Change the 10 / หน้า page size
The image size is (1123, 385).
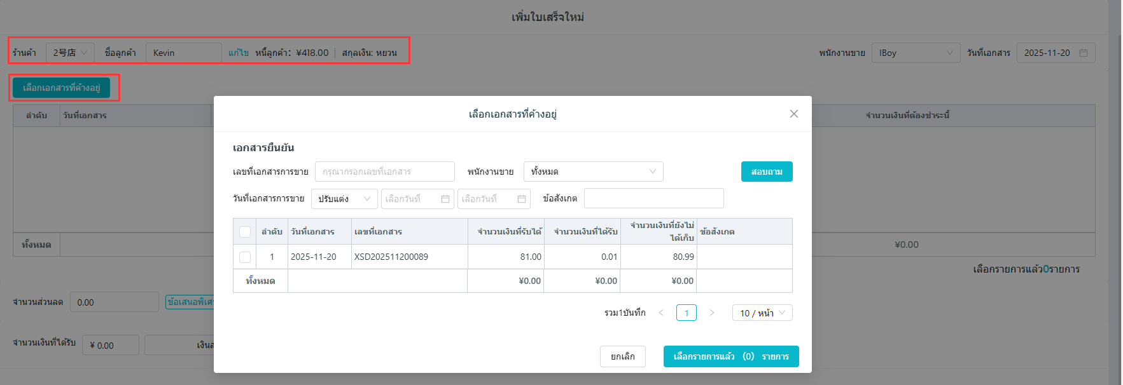click(x=762, y=313)
